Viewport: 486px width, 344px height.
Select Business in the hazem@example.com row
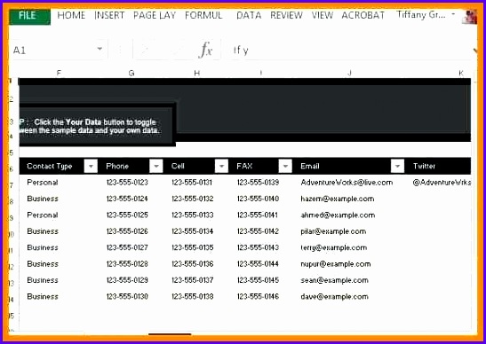click(43, 199)
